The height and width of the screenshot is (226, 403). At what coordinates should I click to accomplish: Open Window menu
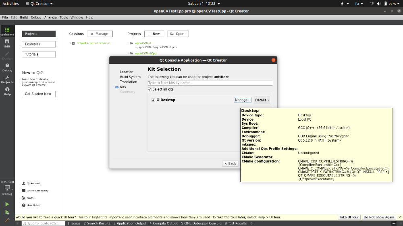coord(77,17)
